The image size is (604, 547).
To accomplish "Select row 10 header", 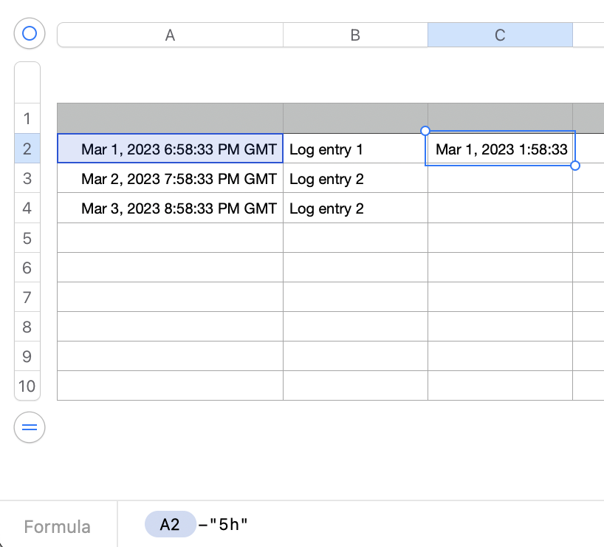I will pyautogui.click(x=27, y=386).
